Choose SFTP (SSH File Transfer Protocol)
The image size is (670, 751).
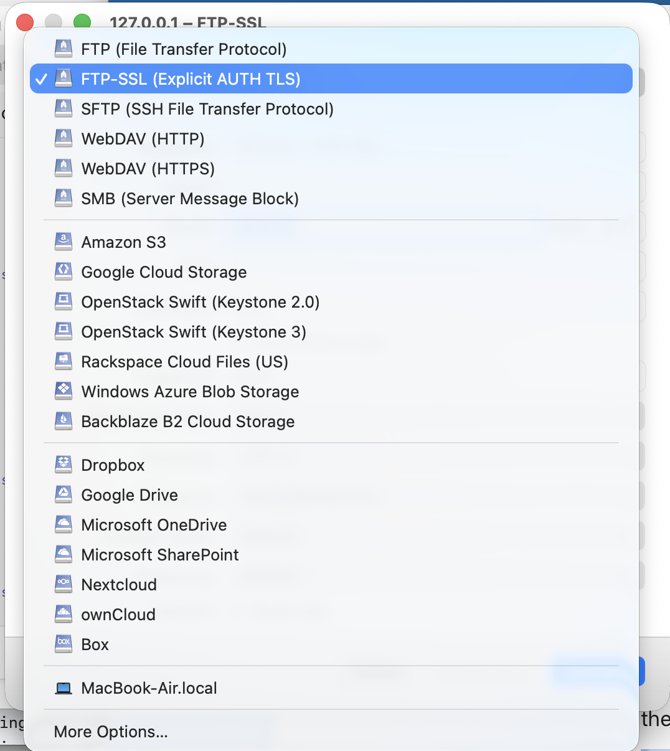tap(207, 109)
